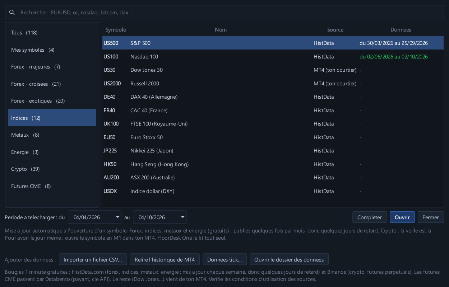
Task: Select the USDX Indice dollar row
Action: click(273, 191)
